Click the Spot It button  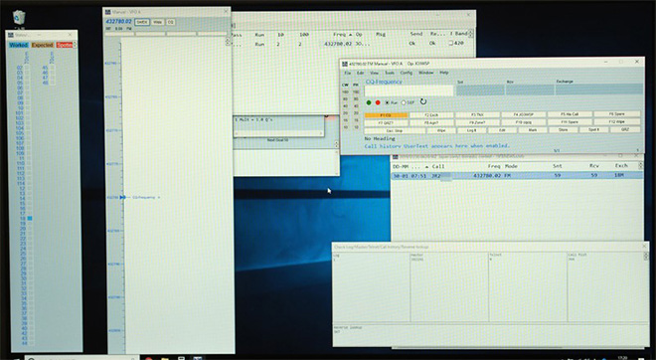click(593, 129)
